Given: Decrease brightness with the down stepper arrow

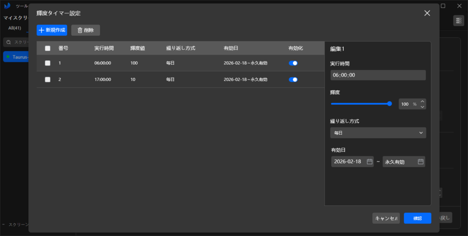Looking at the screenshot, I should coord(422,107).
